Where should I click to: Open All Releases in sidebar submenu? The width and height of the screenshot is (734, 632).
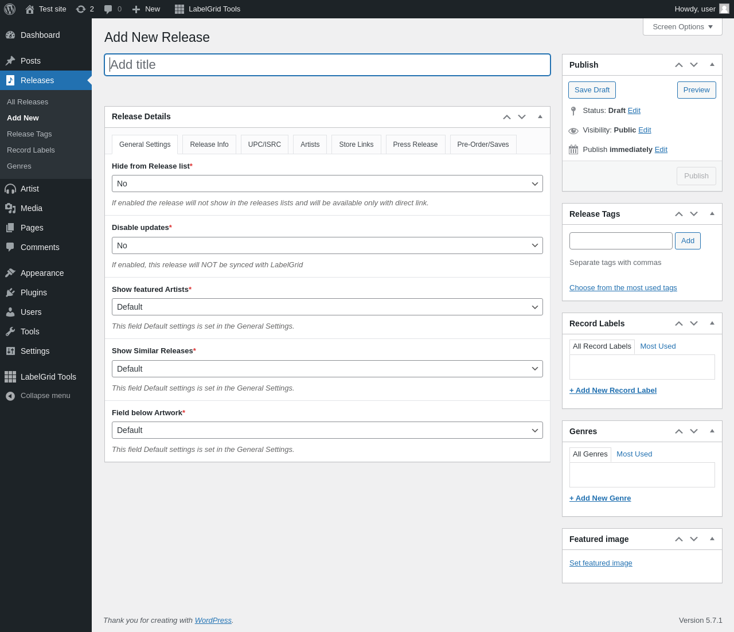[28, 102]
